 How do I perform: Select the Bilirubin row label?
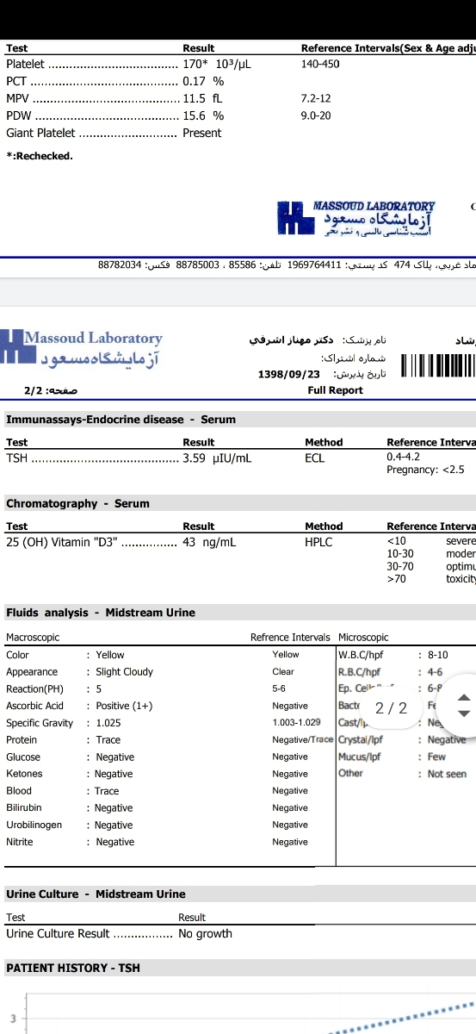[x=23, y=808]
